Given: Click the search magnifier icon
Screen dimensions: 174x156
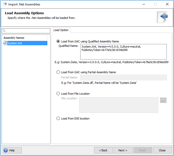Looking at the screenshot, I should coord(4,31).
